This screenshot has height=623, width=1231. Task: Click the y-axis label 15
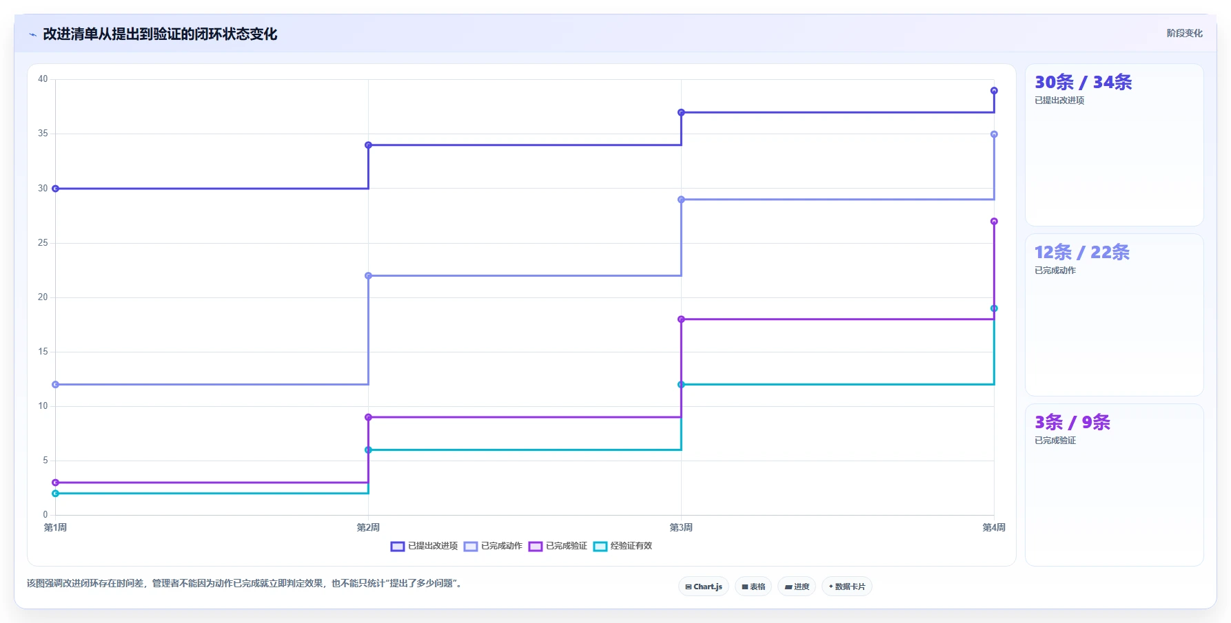[x=43, y=352]
